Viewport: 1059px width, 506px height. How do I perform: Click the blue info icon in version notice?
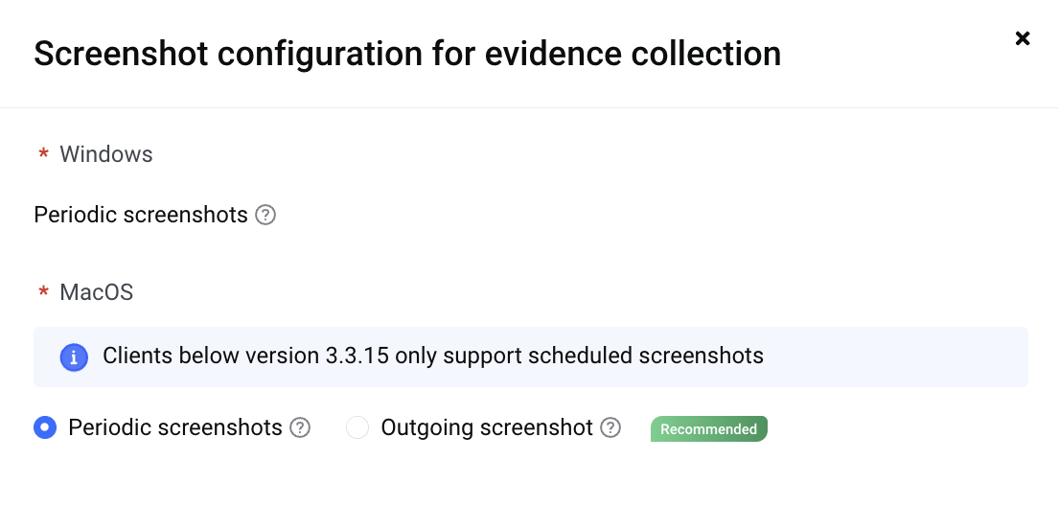point(74,357)
